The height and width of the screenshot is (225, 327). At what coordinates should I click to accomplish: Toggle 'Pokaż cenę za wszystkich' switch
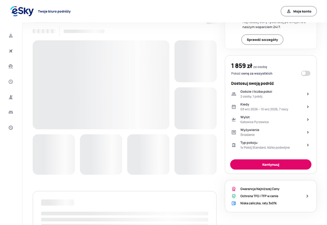pos(306,74)
